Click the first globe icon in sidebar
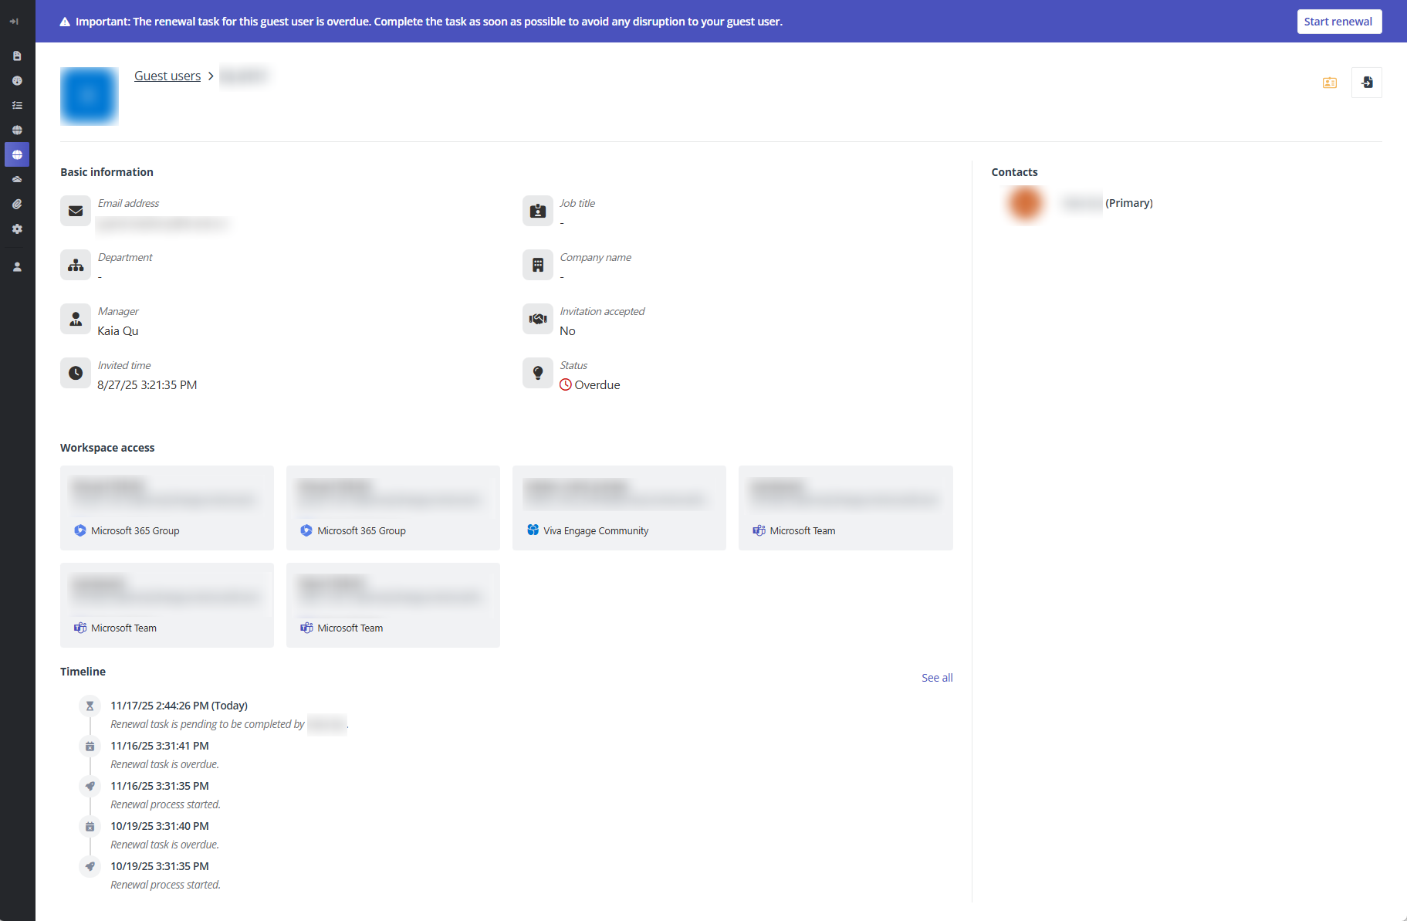Image resolution: width=1407 pixels, height=921 pixels. [17, 130]
